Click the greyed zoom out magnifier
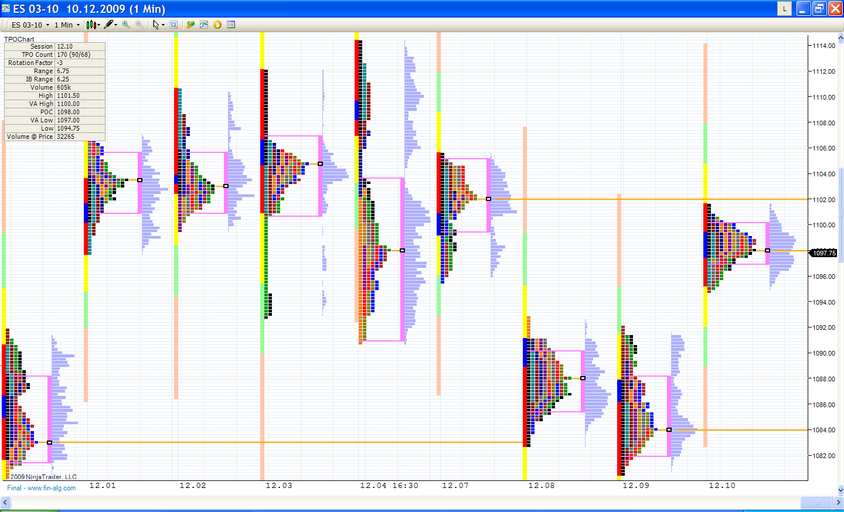844x512 pixels. pyautogui.click(x=139, y=25)
